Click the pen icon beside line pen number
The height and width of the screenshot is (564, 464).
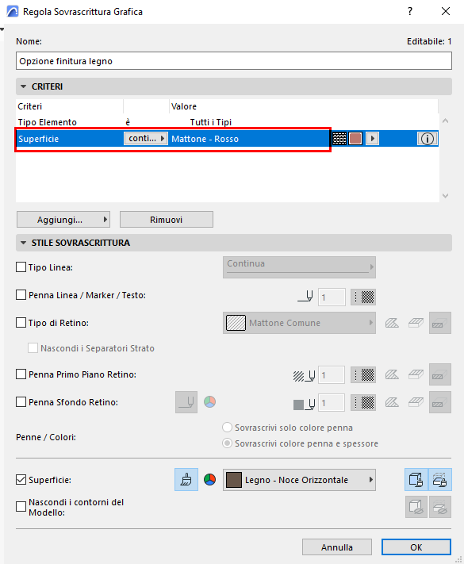coord(305,297)
